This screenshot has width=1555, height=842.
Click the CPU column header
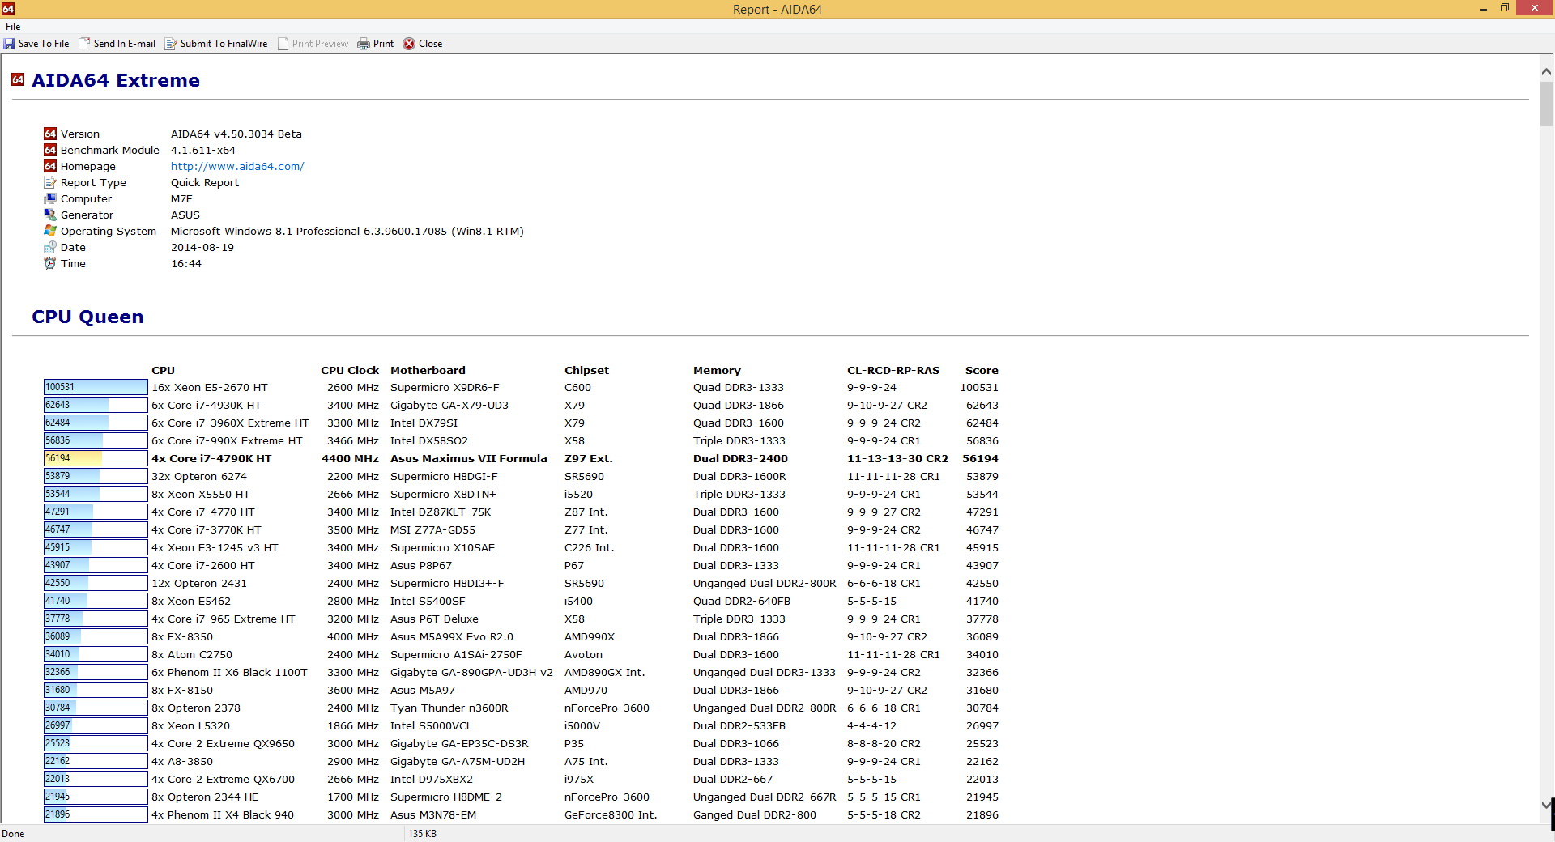click(163, 370)
